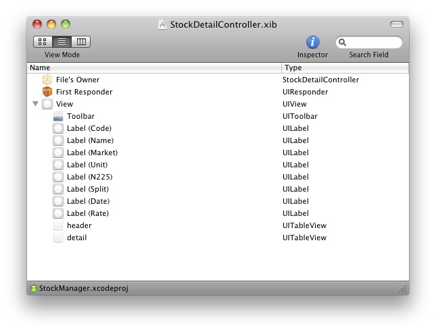Select the Toolbar tree item name

(x=80, y=116)
